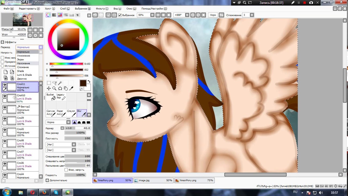Click the undo arrow in the toolbar
The height and width of the screenshot is (196, 348).
point(95,15)
